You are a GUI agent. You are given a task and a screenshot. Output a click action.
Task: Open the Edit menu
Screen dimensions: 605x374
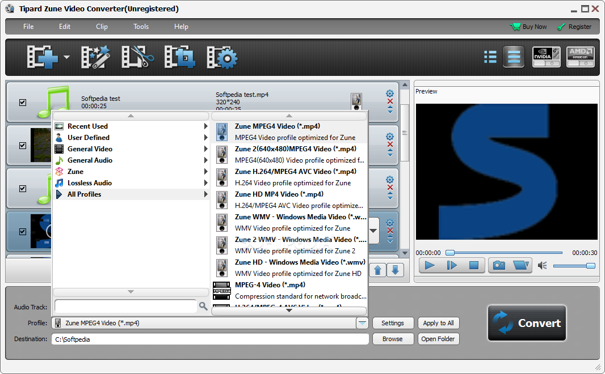coord(65,27)
